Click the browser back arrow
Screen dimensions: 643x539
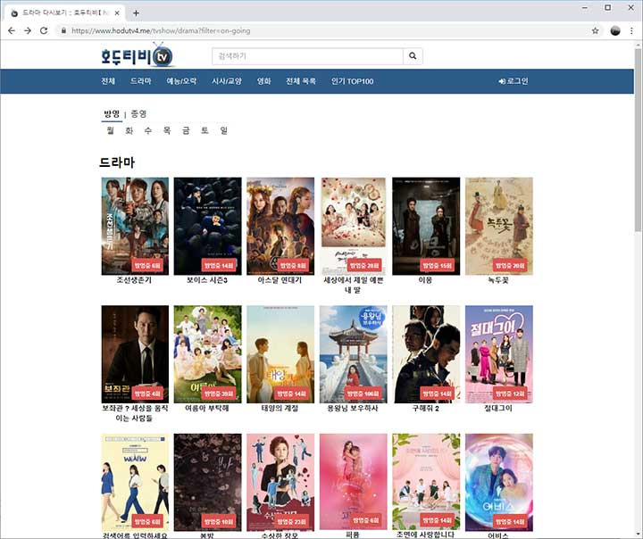[11, 30]
